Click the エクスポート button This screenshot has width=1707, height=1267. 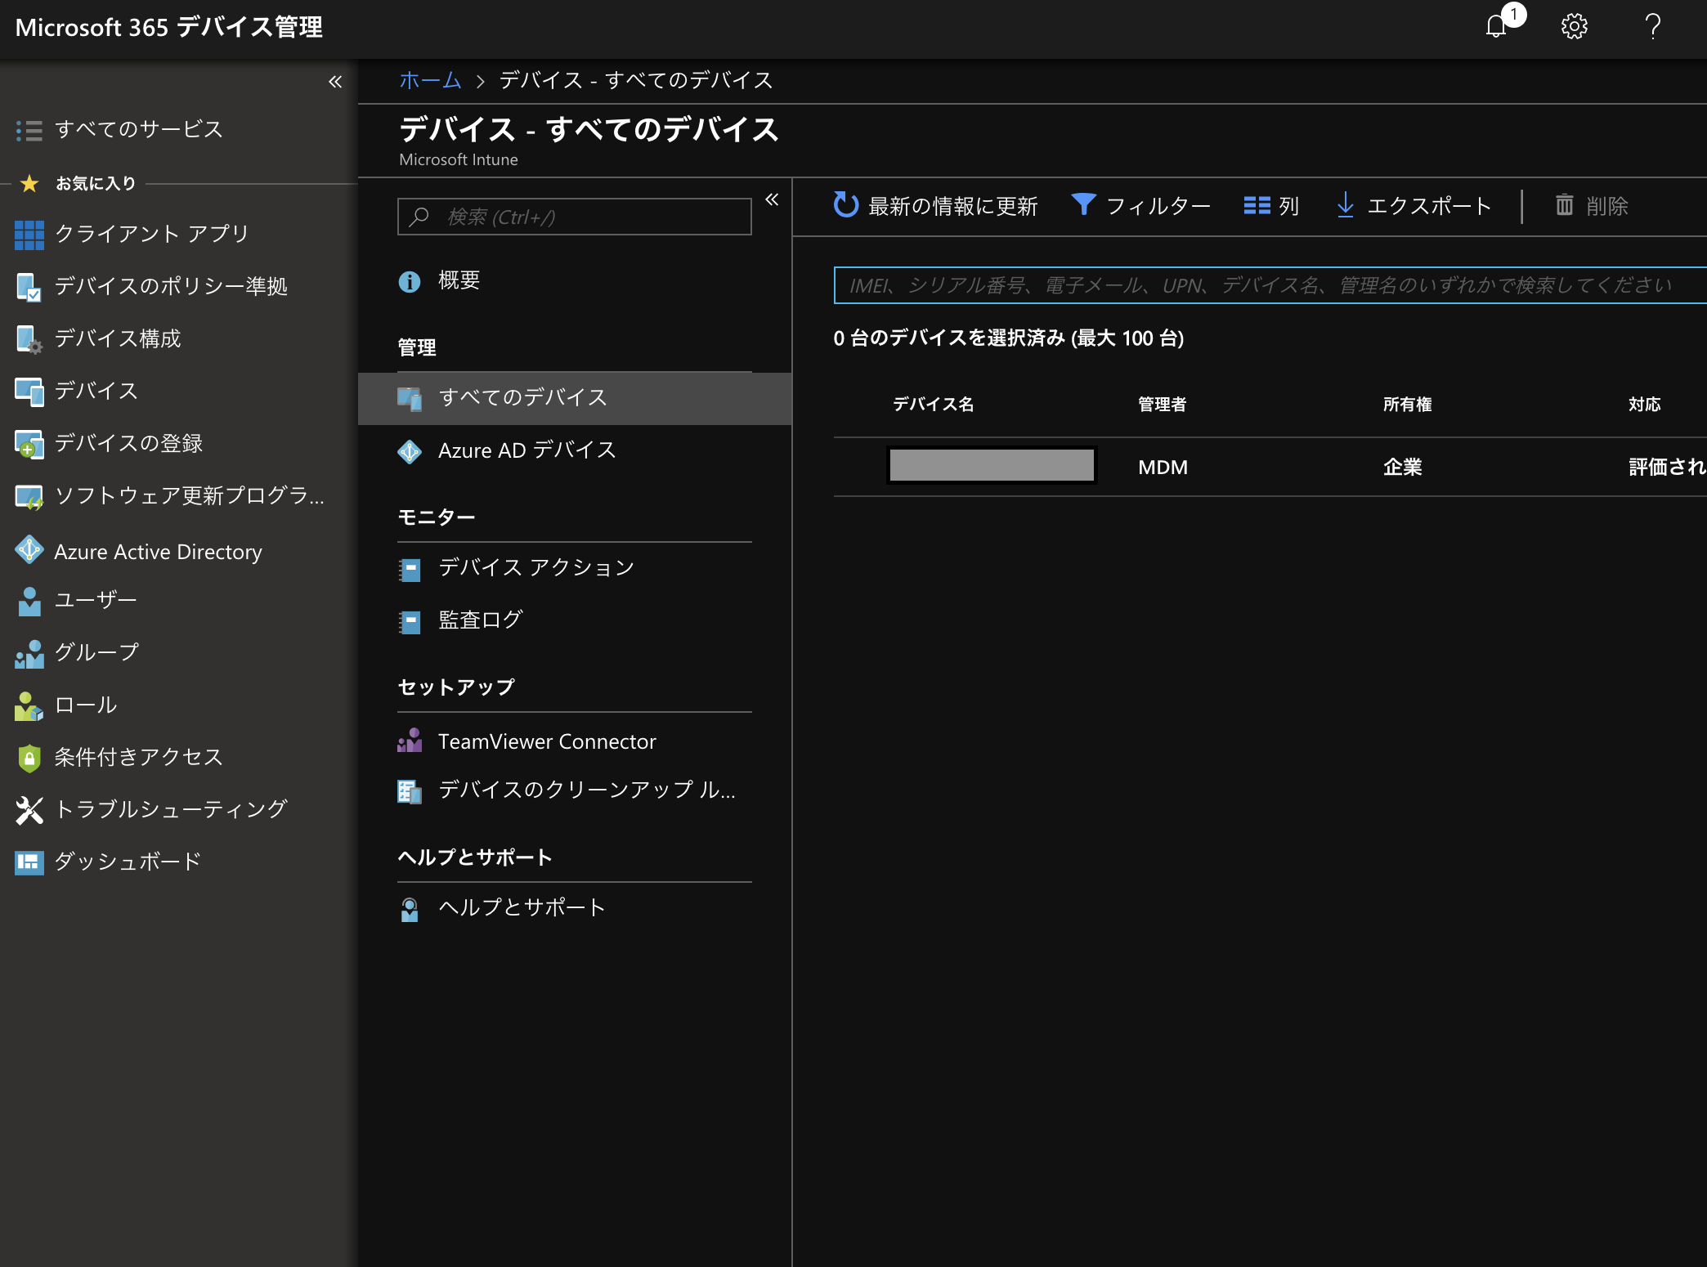pyautogui.click(x=1414, y=205)
